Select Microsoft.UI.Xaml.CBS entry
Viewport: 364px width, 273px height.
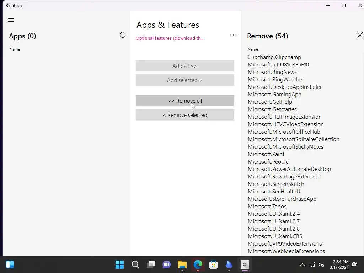275,236
